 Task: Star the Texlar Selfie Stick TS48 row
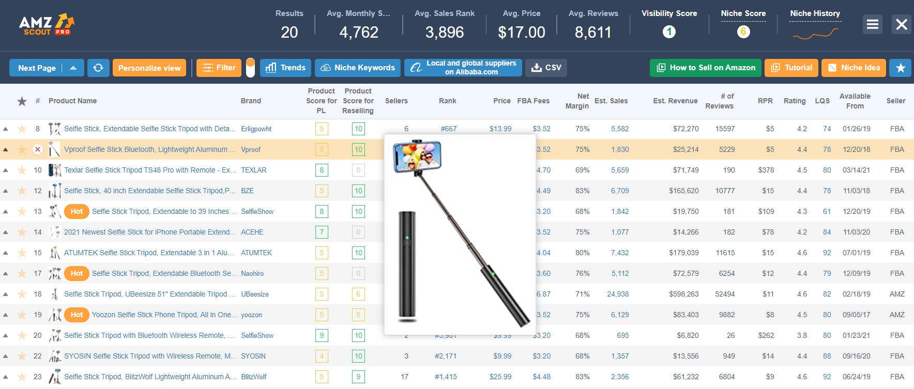(x=22, y=170)
